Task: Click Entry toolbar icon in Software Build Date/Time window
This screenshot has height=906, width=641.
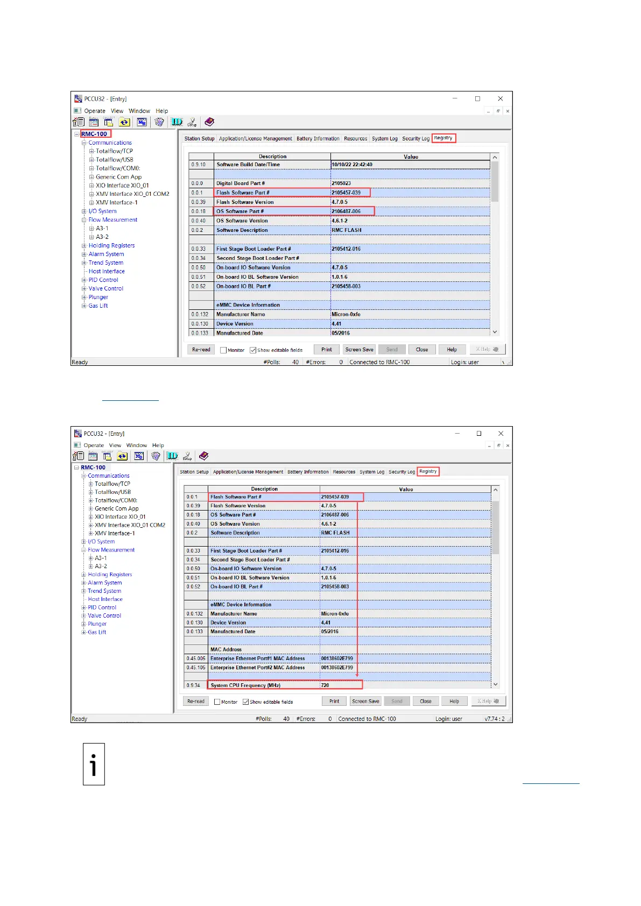Action: tap(94, 122)
